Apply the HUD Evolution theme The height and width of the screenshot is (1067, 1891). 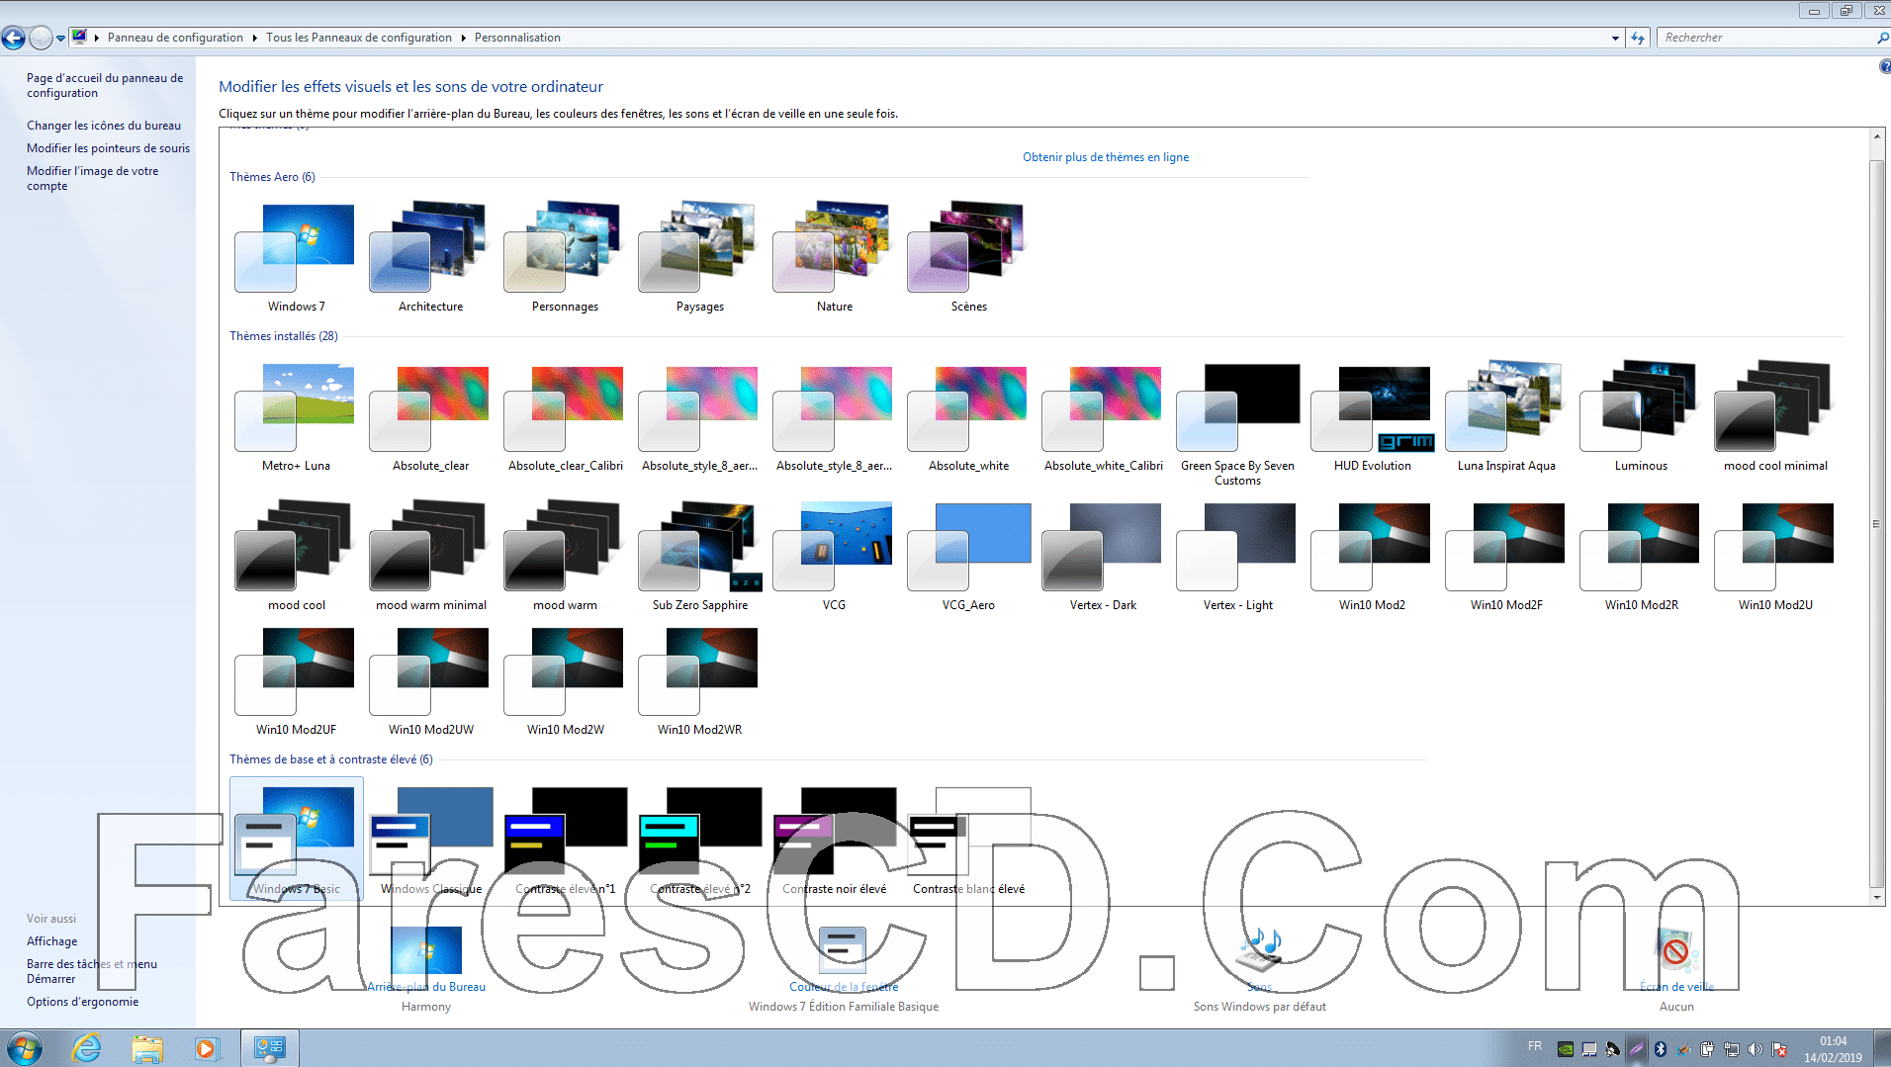1372,415
